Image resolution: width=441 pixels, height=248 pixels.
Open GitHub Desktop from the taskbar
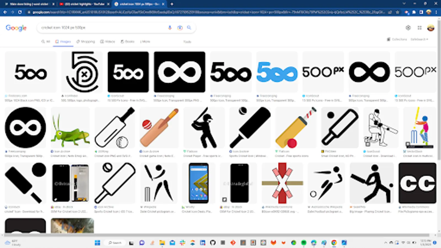213,243
